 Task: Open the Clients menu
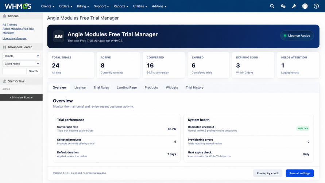pyautogui.click(x=47, y=6)
